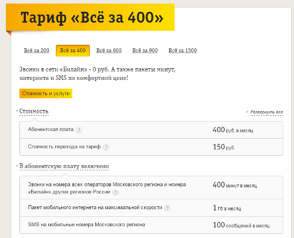Image resolution: width=294 pixels, height=238 pixels.
Task: Click the Стоимость section heading
Action: coord(34,111)
